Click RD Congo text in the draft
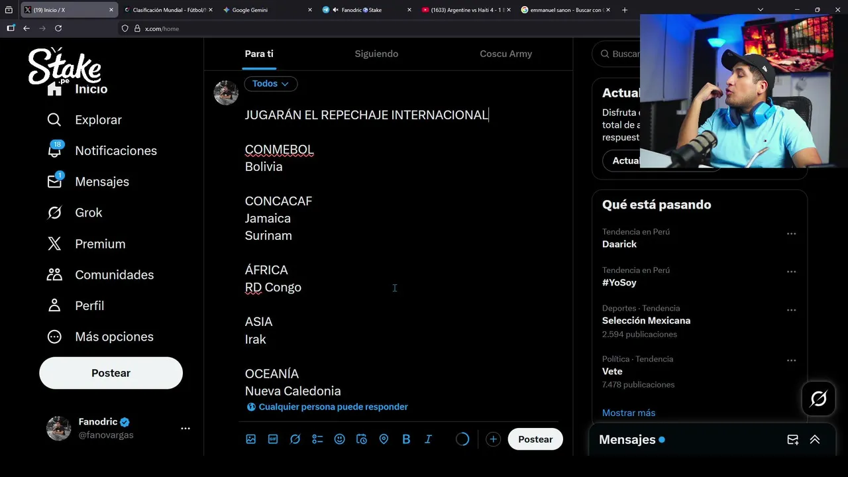Viewport: 848px width, 477px height. point(273,287)
